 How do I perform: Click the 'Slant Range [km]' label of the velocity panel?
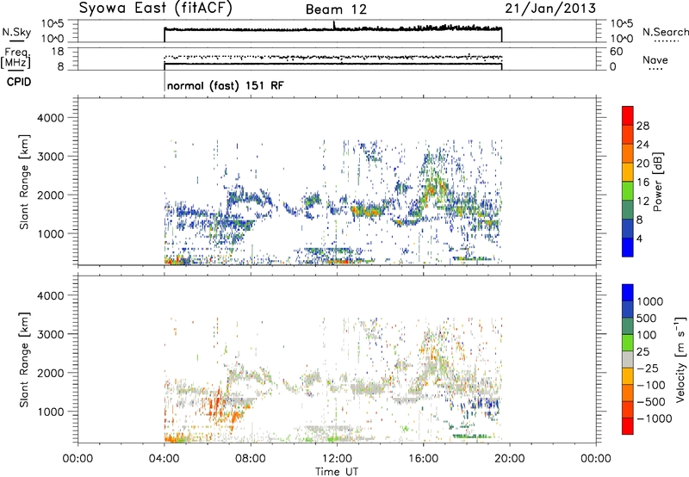tap(24, 360)
